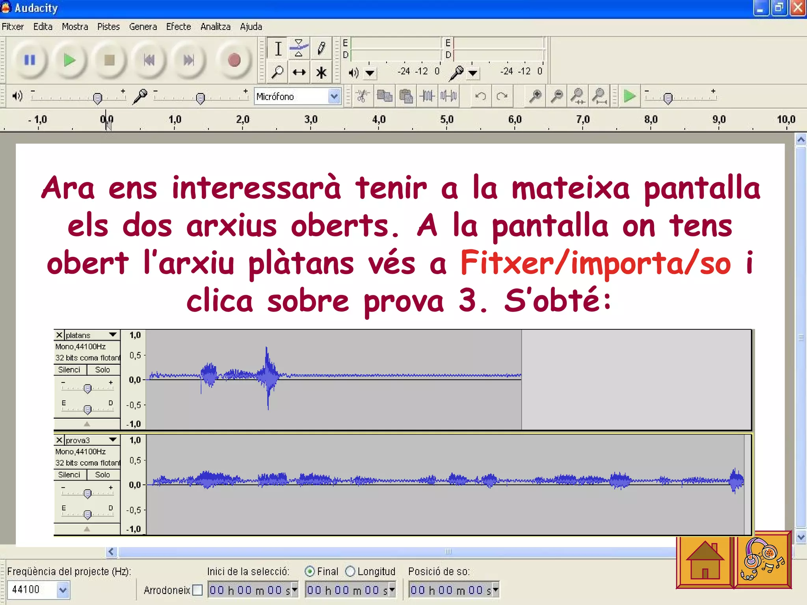The height and width of the screenshot is (605, 807).
Task: Open the Mostra menu
Action: point(75,27)
